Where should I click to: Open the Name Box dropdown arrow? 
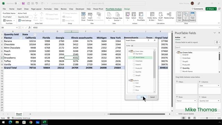tap(17, 27)
